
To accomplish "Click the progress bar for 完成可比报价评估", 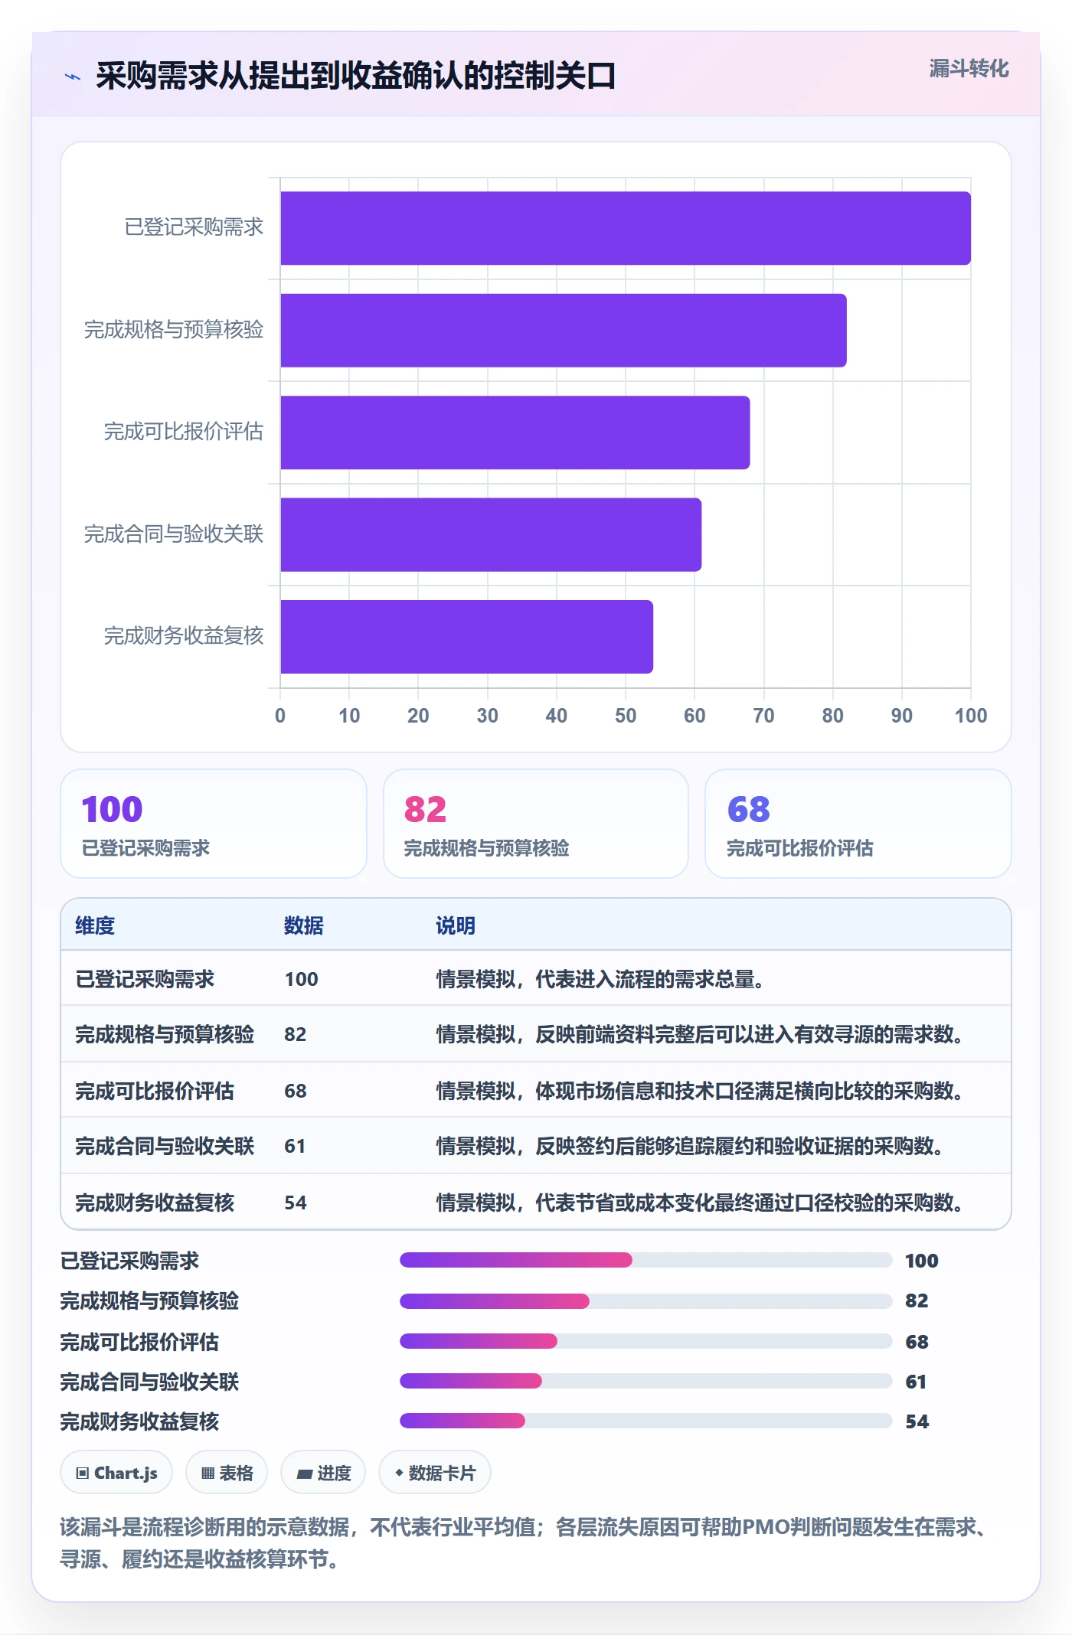I will tap(646, 1341).
